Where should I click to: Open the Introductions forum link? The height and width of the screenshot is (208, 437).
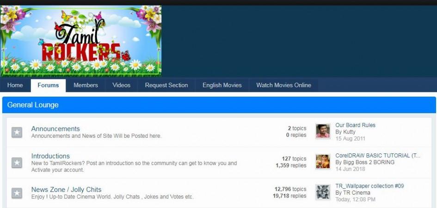coord(50,156)
